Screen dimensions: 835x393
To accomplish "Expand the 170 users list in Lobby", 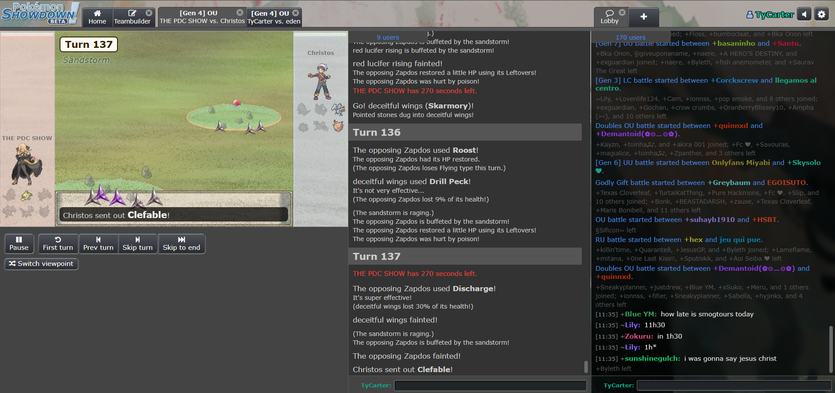I will (630, 37).
